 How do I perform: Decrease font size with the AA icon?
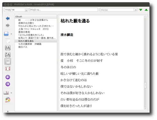tap(8, 55)
